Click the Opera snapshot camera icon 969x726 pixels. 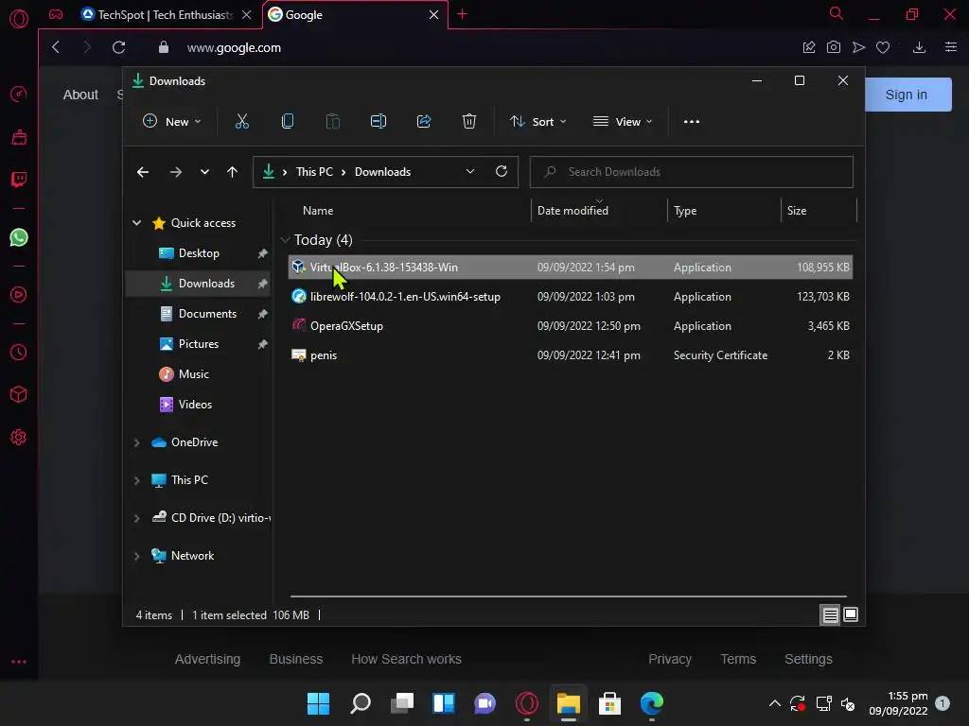[x=834, y=47]
